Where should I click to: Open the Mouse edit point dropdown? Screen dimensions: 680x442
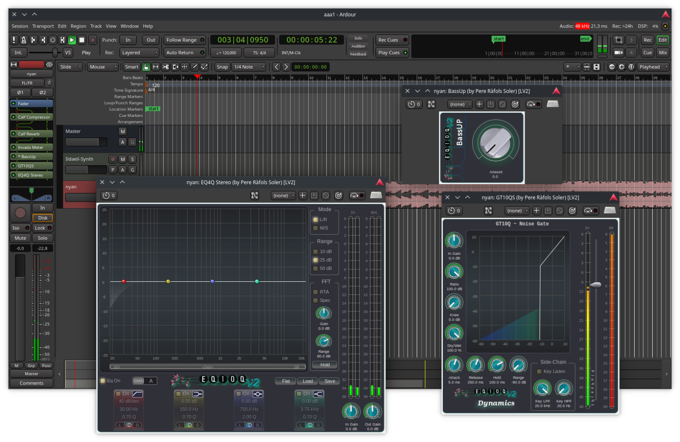click(102, 67)
